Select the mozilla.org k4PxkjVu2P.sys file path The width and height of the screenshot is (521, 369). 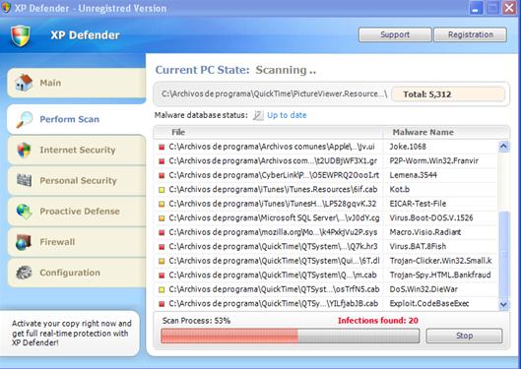point(273,232)
